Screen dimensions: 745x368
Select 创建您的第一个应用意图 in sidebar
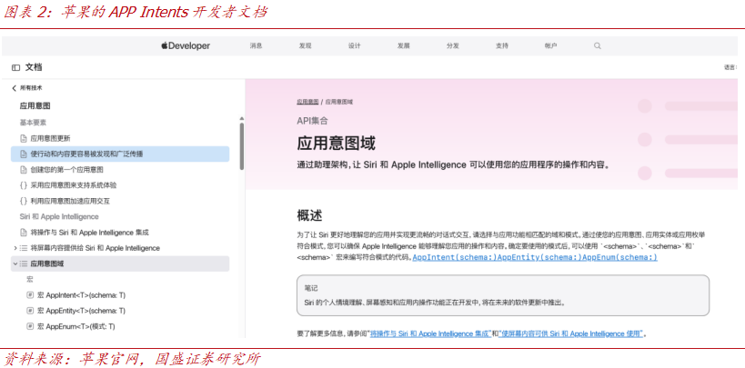coord(67,170)
